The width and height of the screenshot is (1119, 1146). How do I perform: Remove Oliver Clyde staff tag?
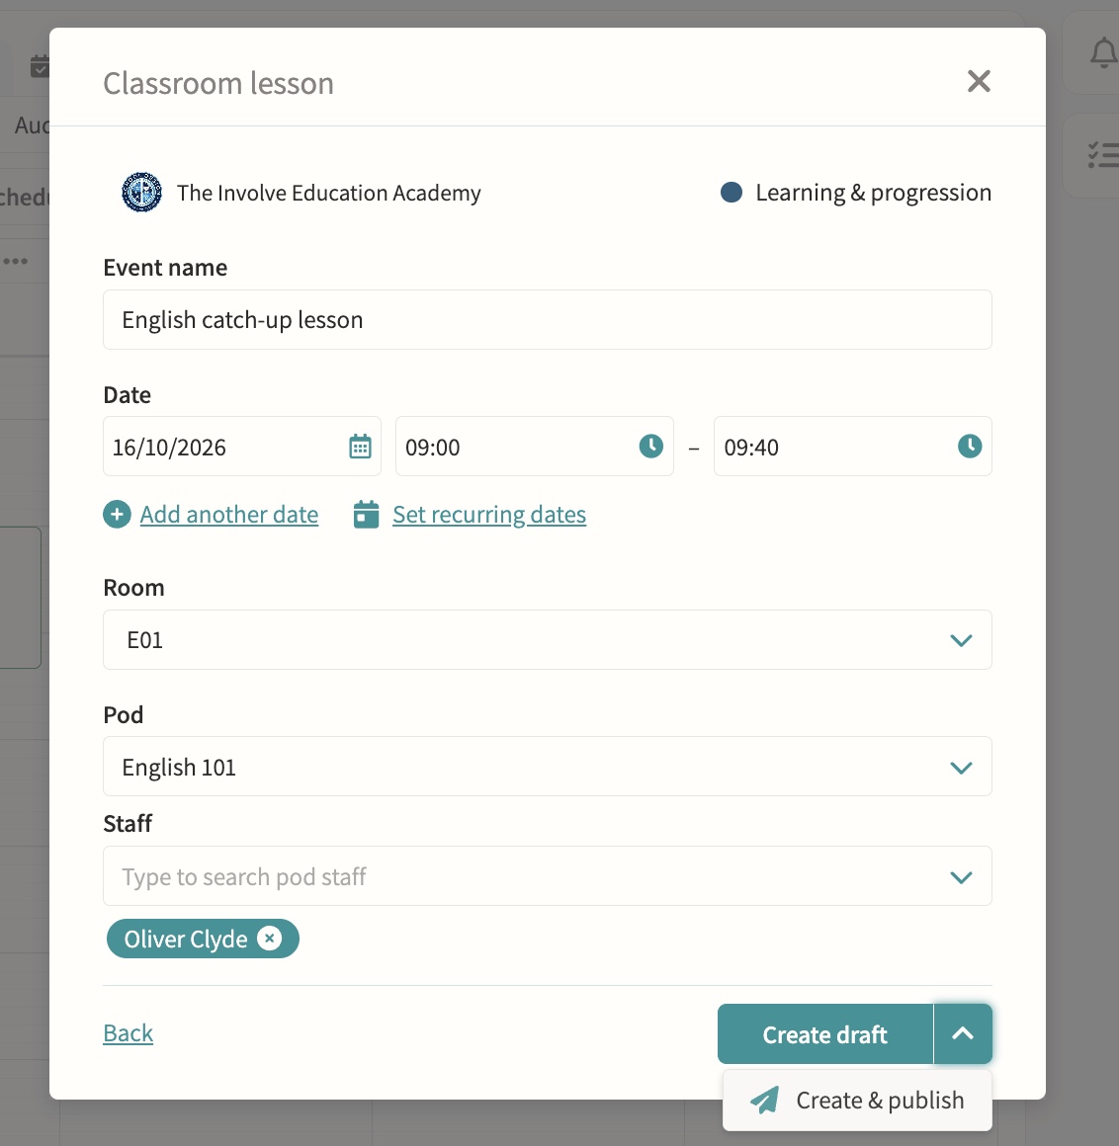269,938
